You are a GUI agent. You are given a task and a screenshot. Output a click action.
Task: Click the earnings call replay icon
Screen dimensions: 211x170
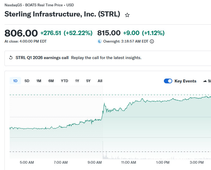[x=11, y=58]
